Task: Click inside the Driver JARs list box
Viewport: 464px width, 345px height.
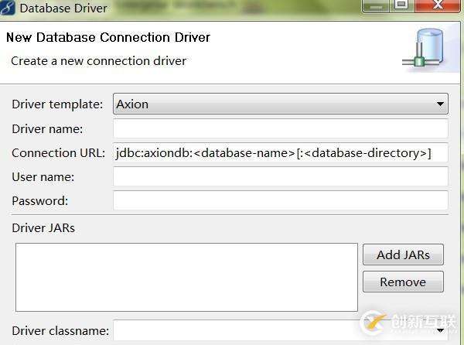Action: 186,277
